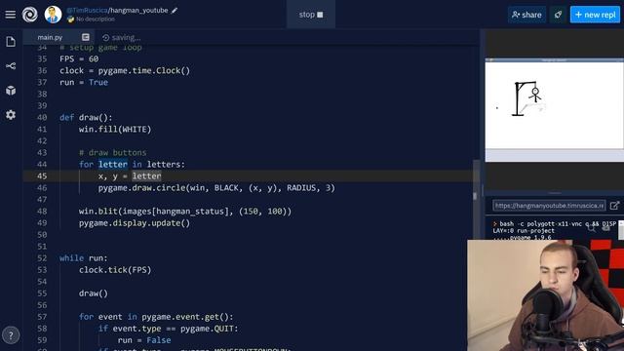Viewport: 624px width, 351px height.
Task: Open the Version control sidebar icon
Action: point(11,66)
